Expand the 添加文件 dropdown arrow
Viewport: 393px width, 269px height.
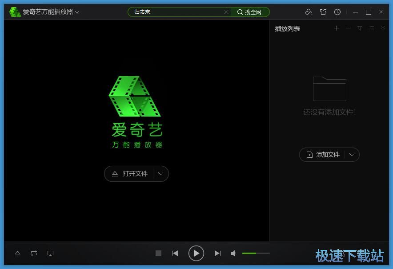tap(352, 155)
